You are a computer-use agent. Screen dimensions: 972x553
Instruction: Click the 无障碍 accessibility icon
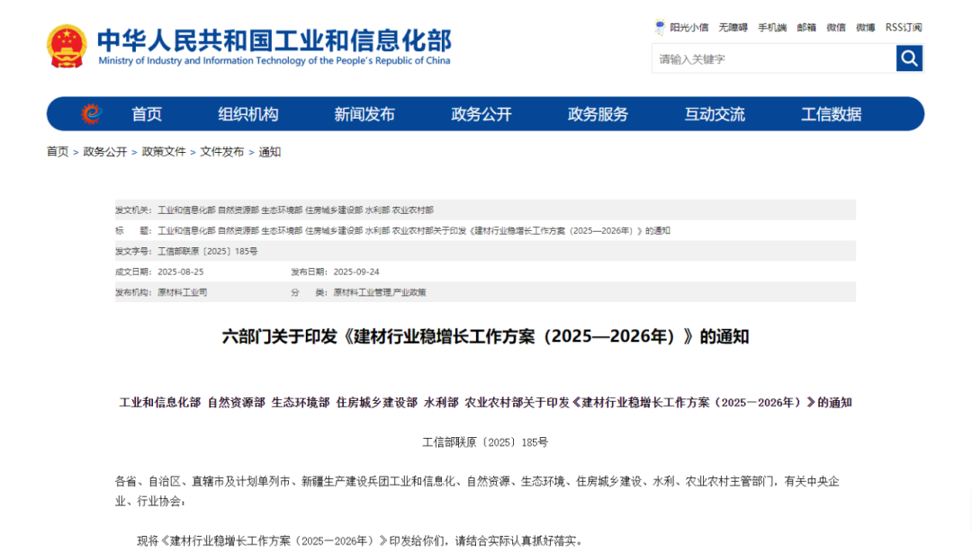coord(731,27)
